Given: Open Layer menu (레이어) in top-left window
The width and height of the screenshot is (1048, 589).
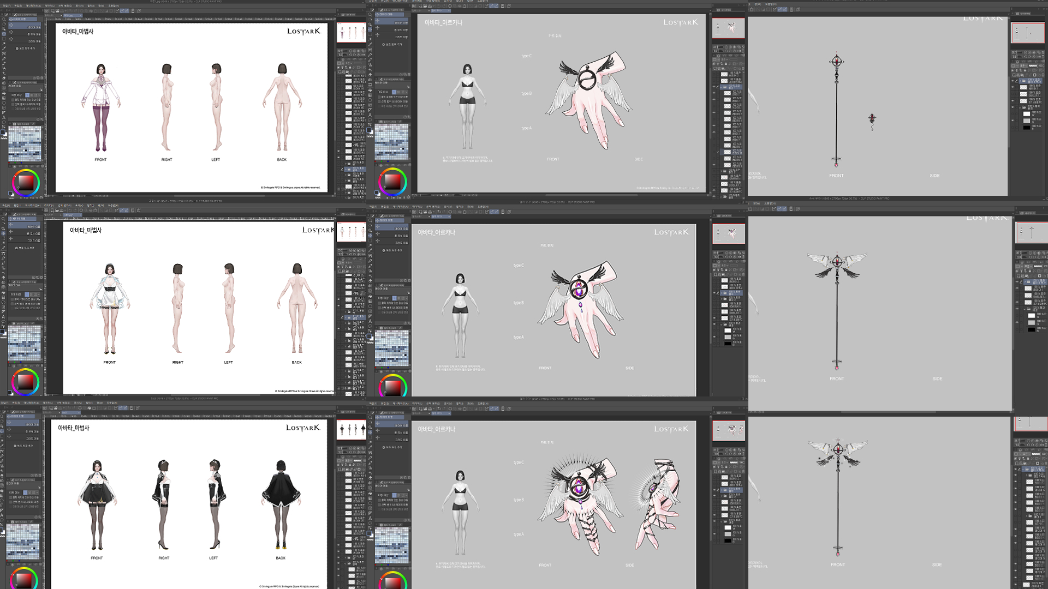Looking at the screenshot, I should pyautogui.click(x=50, y=5).
